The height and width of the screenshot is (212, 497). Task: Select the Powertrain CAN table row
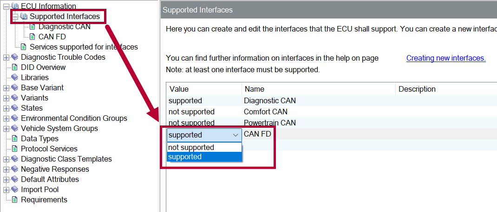pos(269,123)
